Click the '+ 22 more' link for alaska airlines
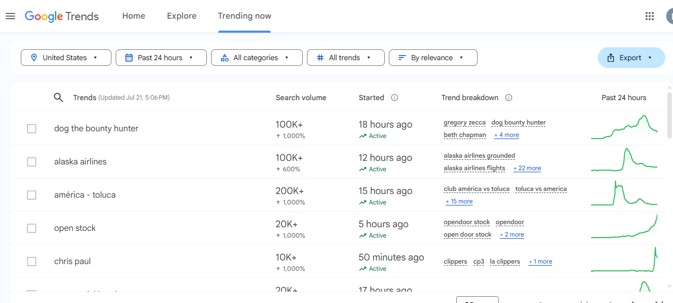The width and height of the screenshot is (673, 303). [x=527, y=168]
